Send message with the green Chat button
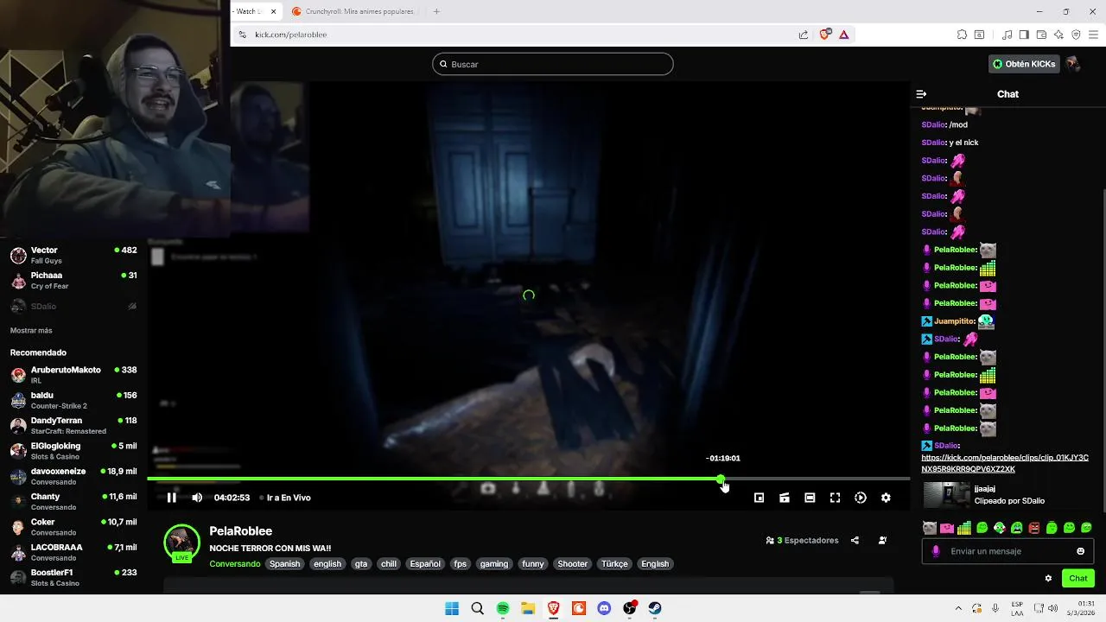The width and height of the screenshot is (1106, 622). [x=1078, y=579]
